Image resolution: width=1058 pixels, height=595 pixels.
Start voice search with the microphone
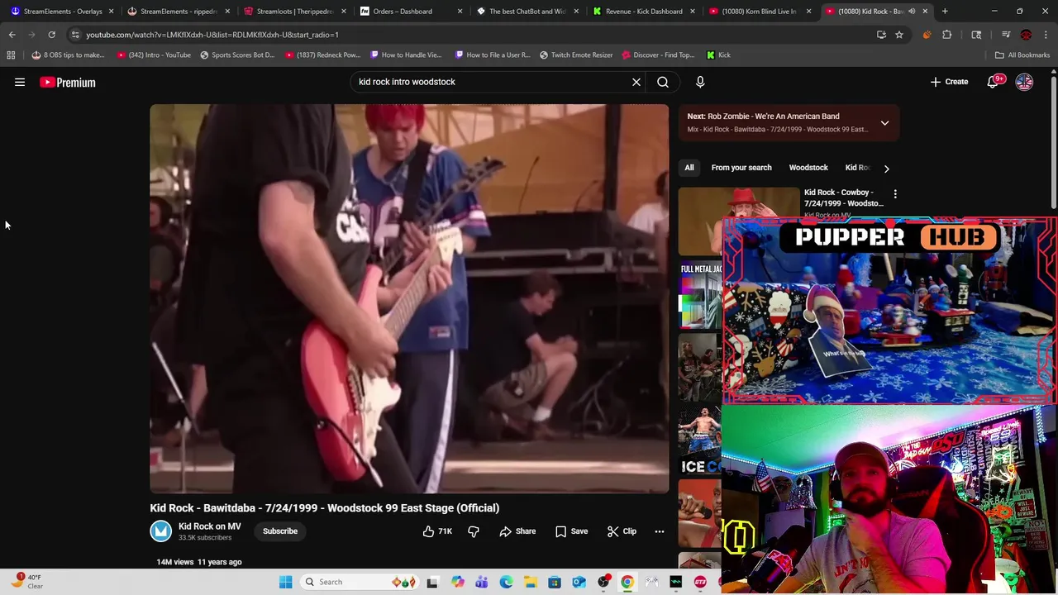tap(700, 82)
